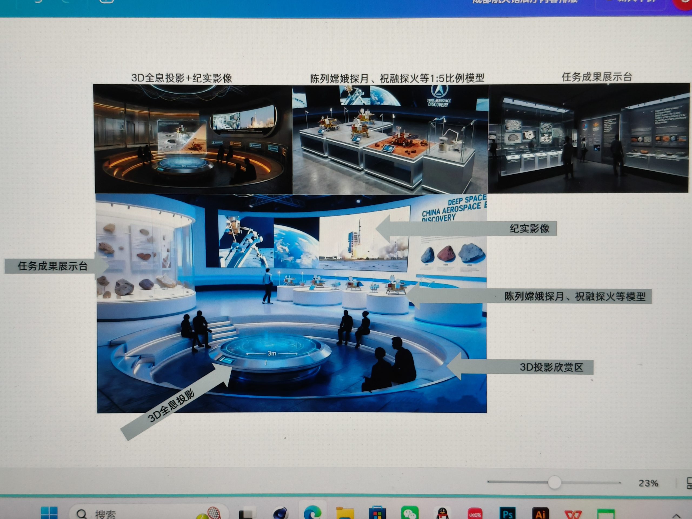This screenshot has height=519, width=692.
Task: Open Task View on the taskbar
Action: (247, 514)
